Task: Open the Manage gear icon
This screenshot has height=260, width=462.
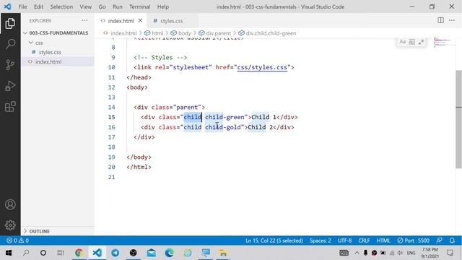Action: point(10,225)
